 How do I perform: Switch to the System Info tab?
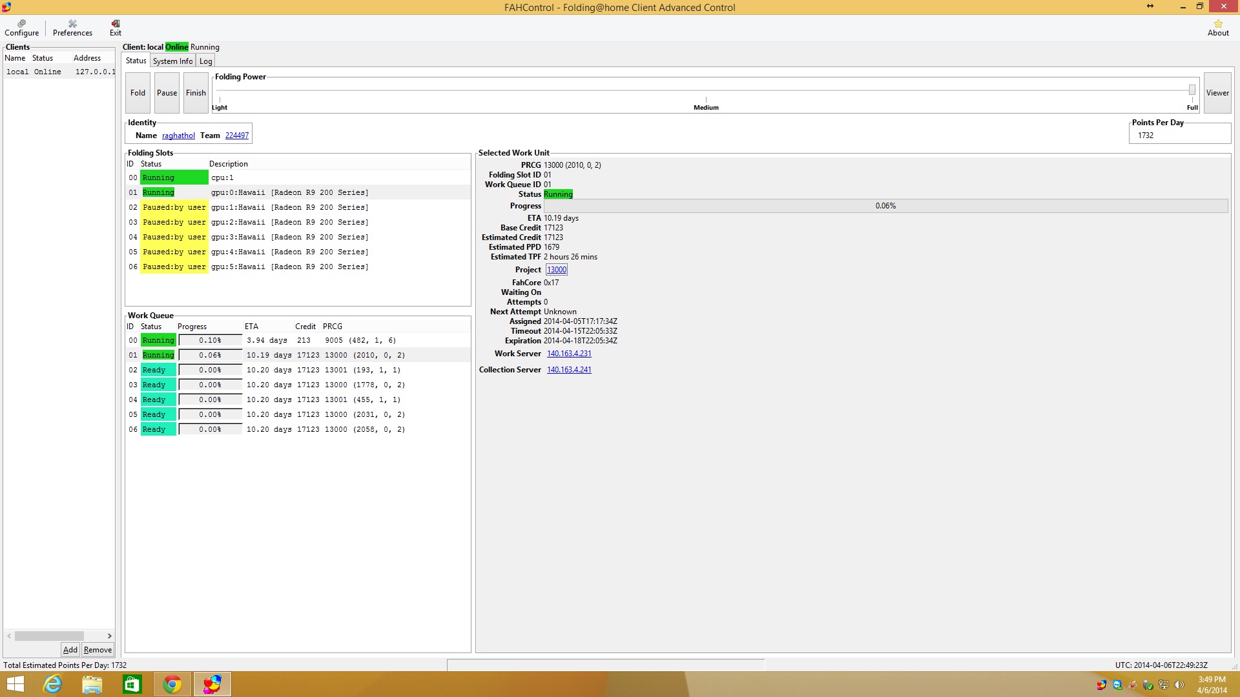(x=172, y=61)
